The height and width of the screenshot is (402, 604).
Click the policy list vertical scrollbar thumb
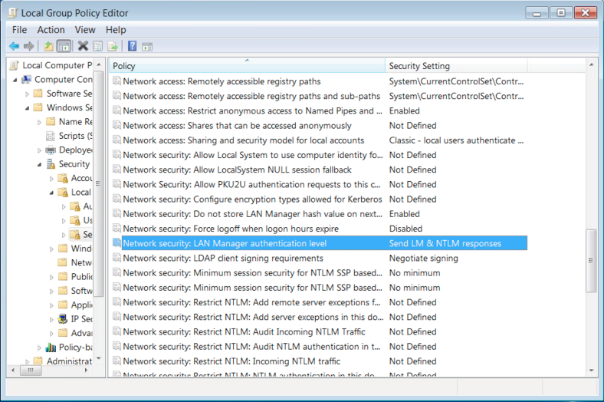(591, 261)
